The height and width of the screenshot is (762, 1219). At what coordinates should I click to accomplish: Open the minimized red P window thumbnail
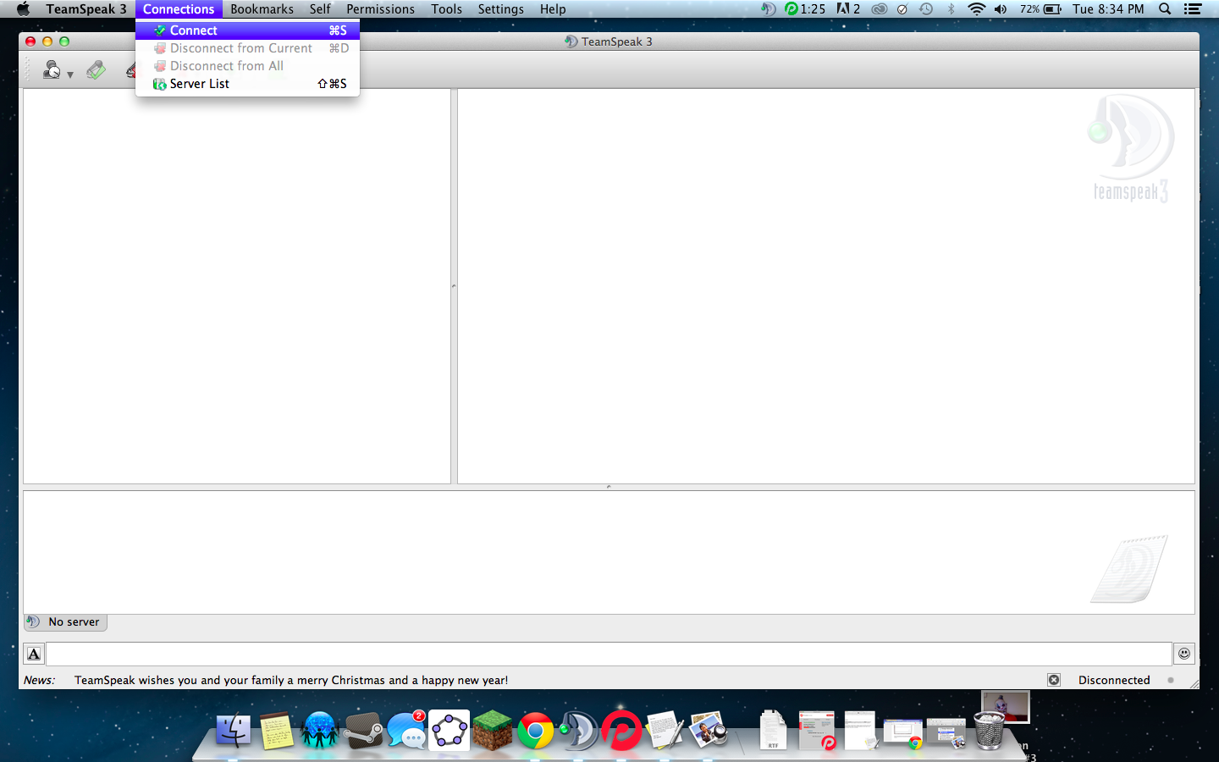coord(817,731)
